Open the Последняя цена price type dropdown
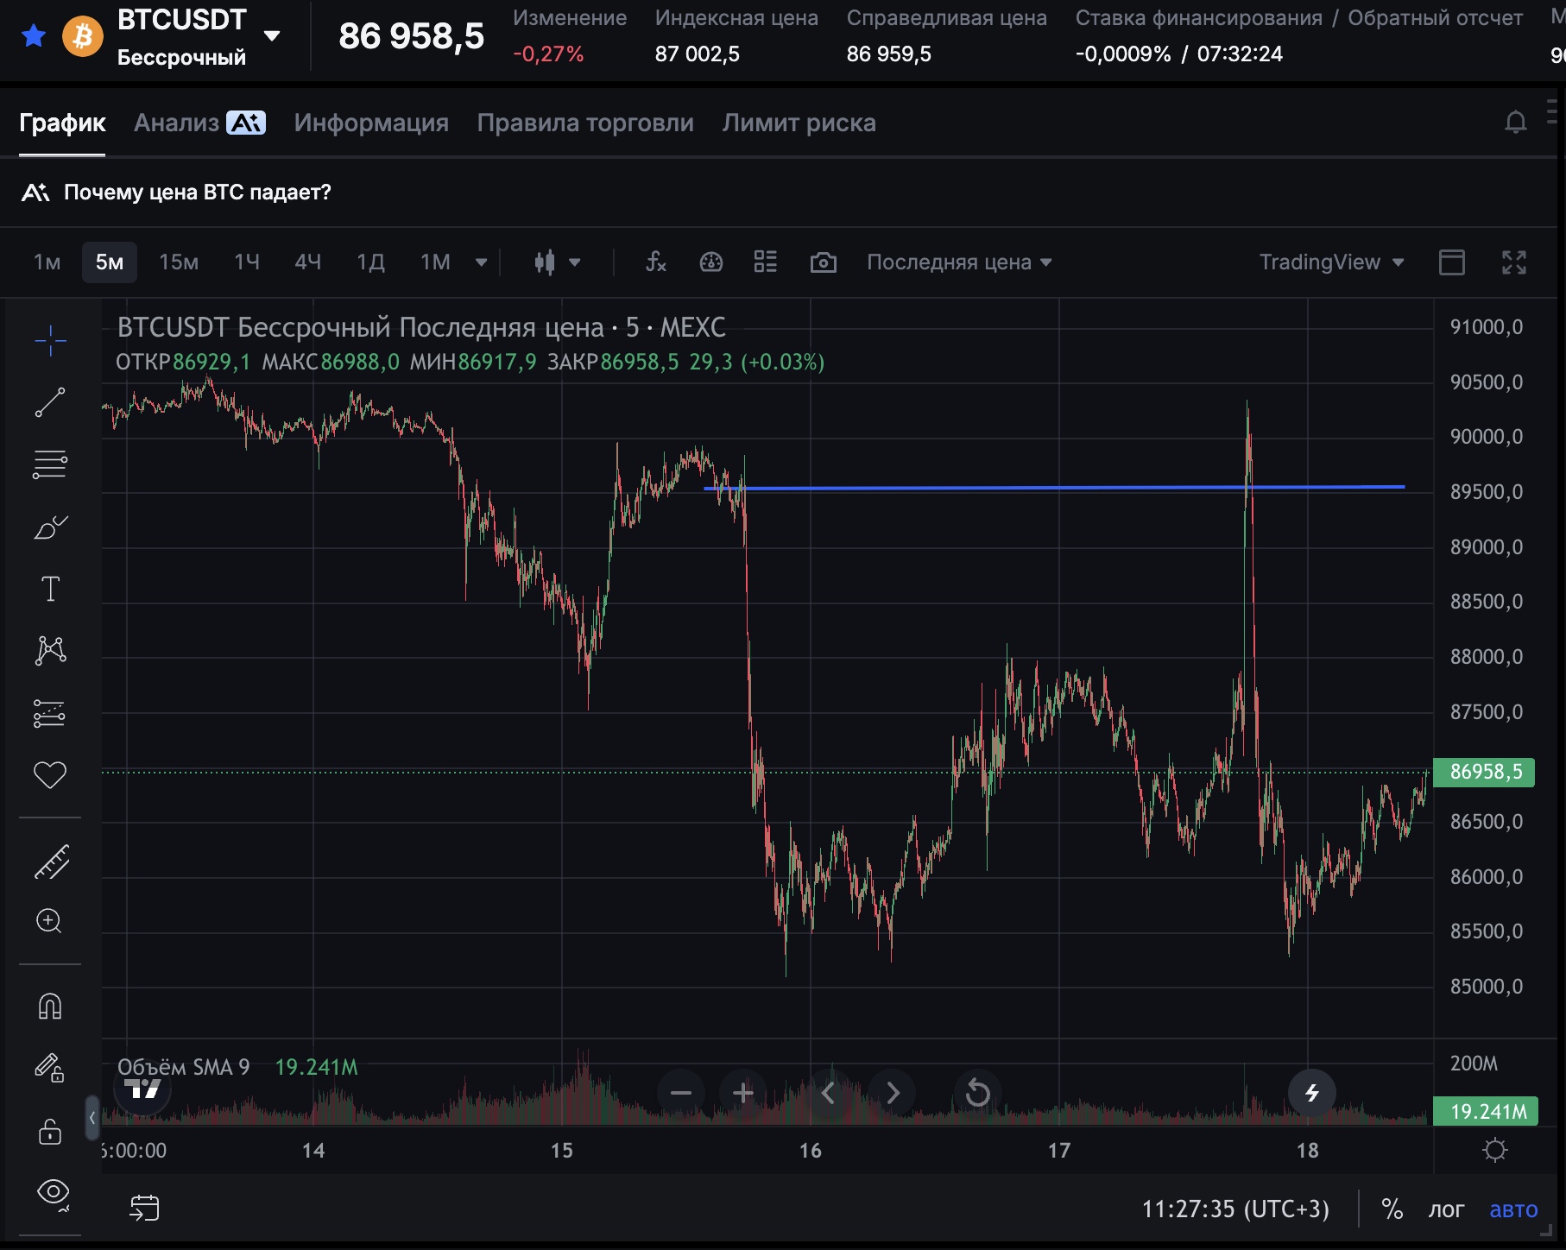This screenshot has width=1566, height=1250. 959,262
